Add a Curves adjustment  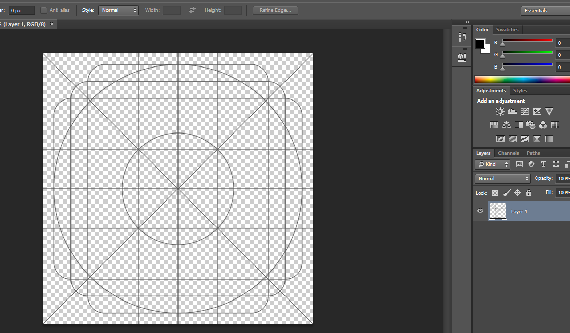tap(525, 112)
